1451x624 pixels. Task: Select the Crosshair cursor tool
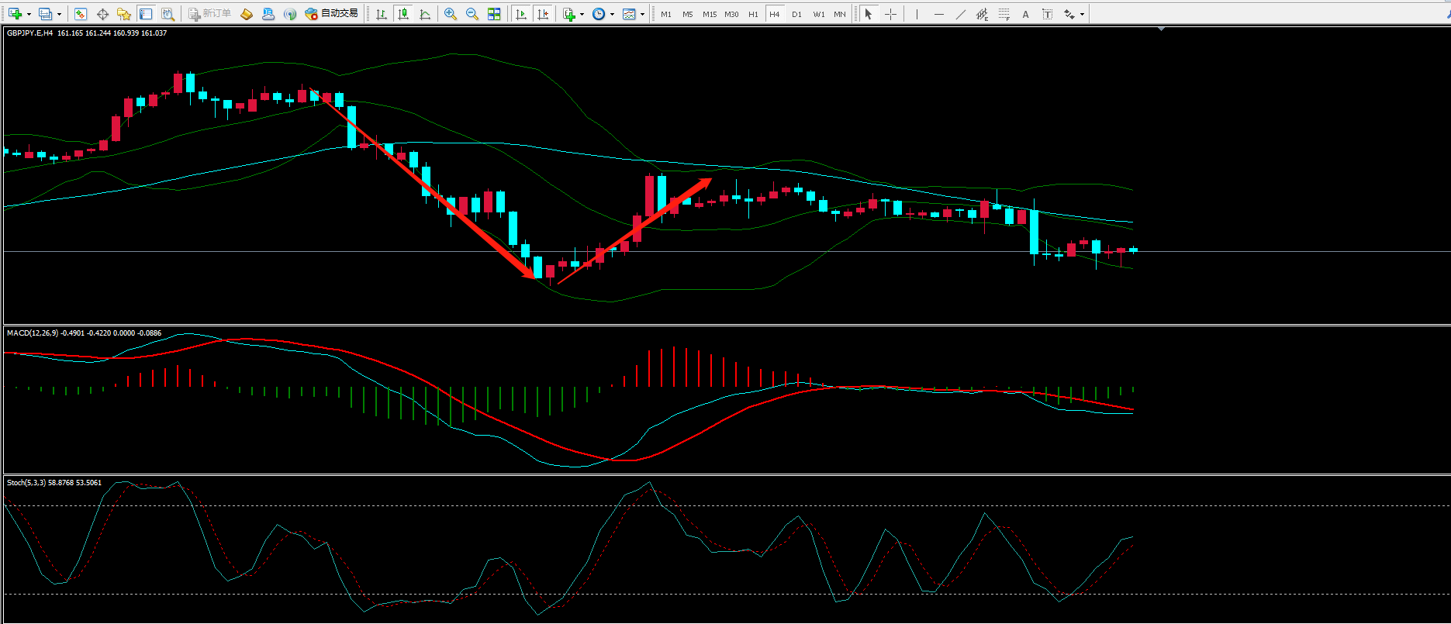890,14
